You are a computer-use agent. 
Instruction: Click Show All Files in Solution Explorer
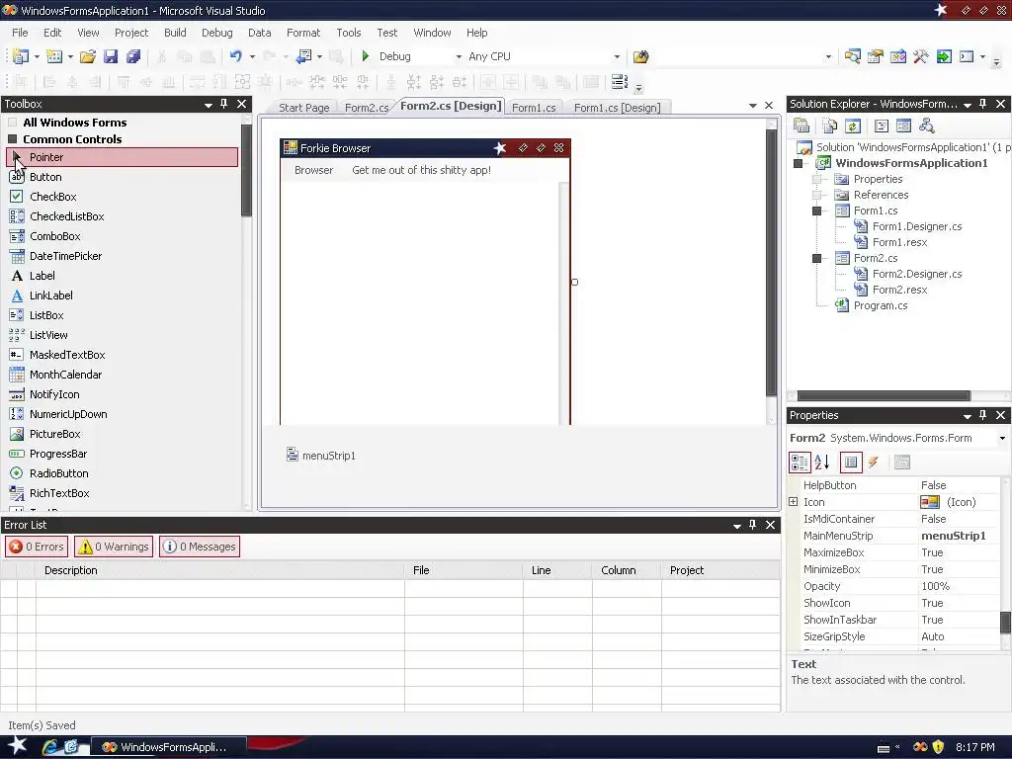[829, 126]
